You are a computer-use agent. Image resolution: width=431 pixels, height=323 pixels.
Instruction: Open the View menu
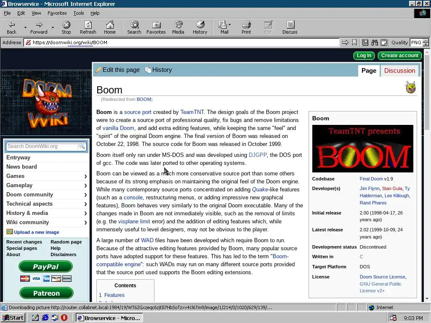coord(36,13)
